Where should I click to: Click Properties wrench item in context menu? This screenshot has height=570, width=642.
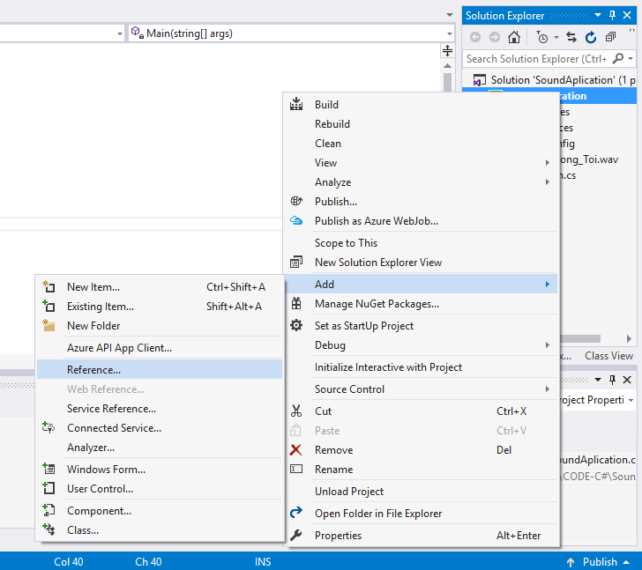click(x=338, y=536)
